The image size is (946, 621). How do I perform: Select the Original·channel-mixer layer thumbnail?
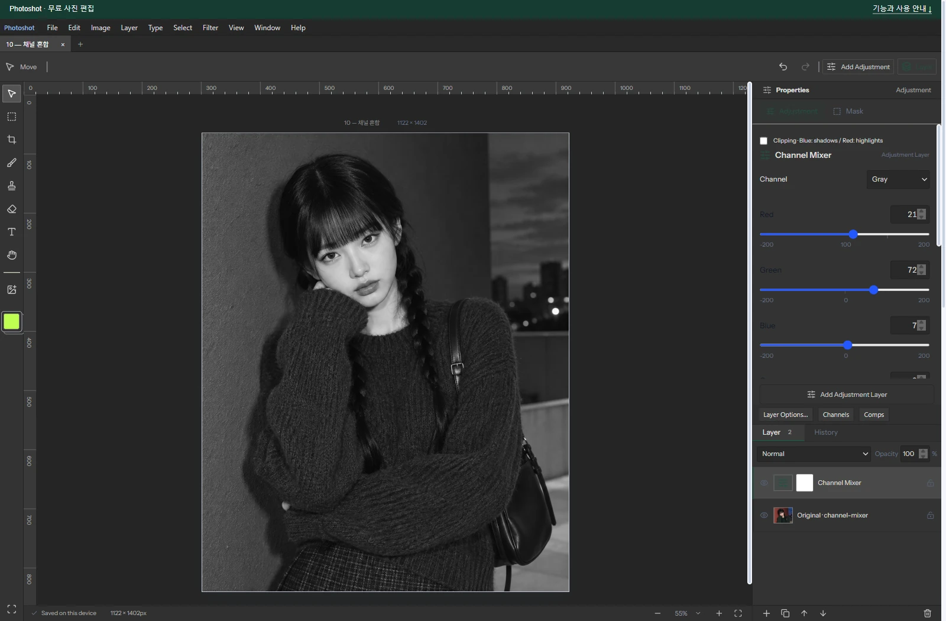[783, 516]
